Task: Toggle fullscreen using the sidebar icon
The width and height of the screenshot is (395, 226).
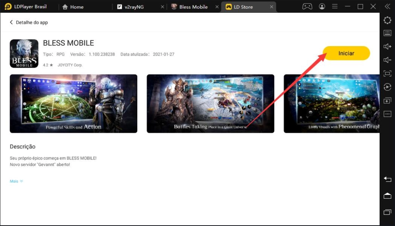Action: point(388,73)
